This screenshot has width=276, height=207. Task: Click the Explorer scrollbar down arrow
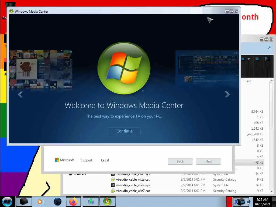pos(271,191)
